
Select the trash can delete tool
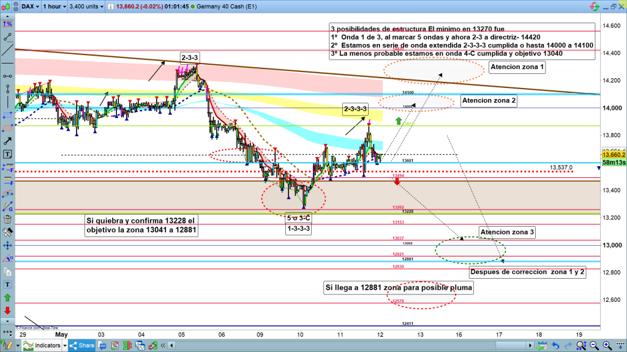pyautogui.click(x=7, y=219)
